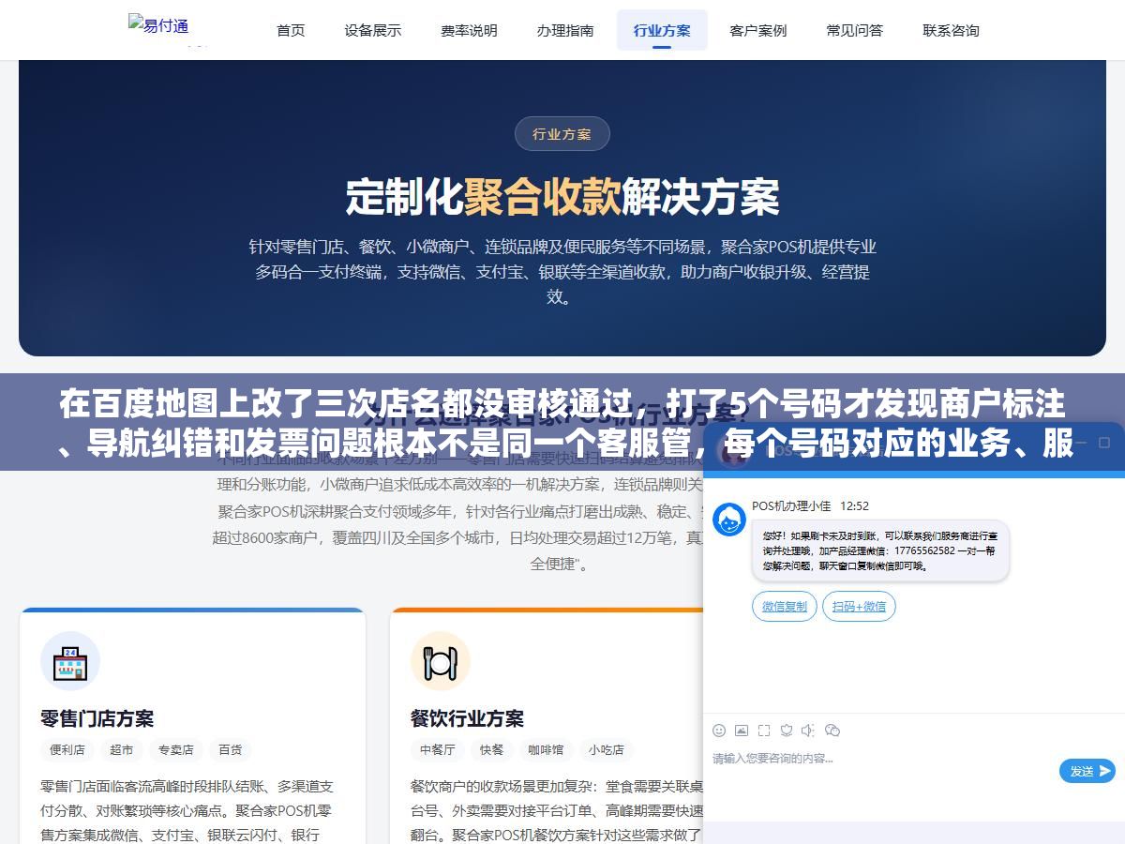Open the 设备展示 nav item
Image resolution: width=1125 pixels, height=844 pixels.
click(372, 30)
